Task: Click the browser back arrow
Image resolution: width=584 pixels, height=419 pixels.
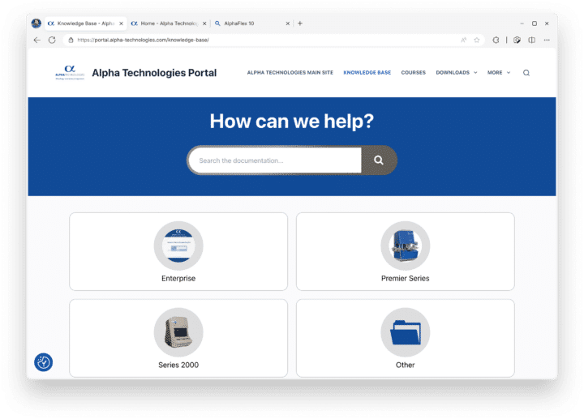Action: click(36, 40)
